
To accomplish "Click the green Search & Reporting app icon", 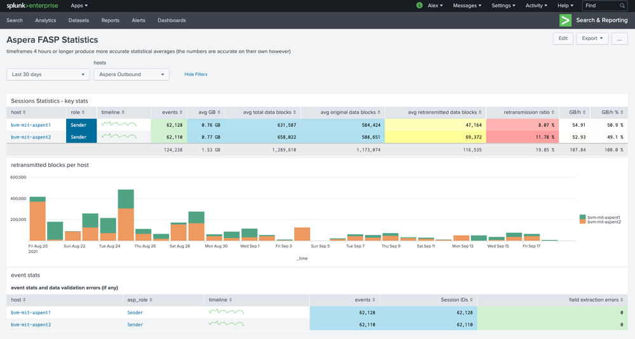I will (565, 20).
